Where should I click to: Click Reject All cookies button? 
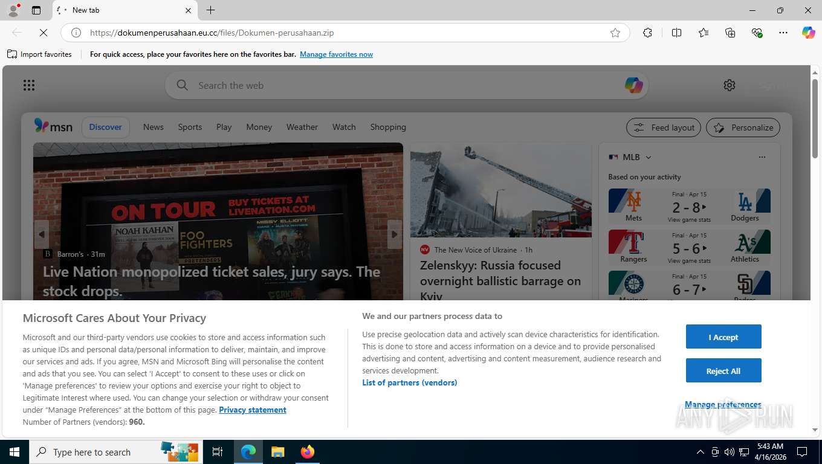tap(723, 371)
